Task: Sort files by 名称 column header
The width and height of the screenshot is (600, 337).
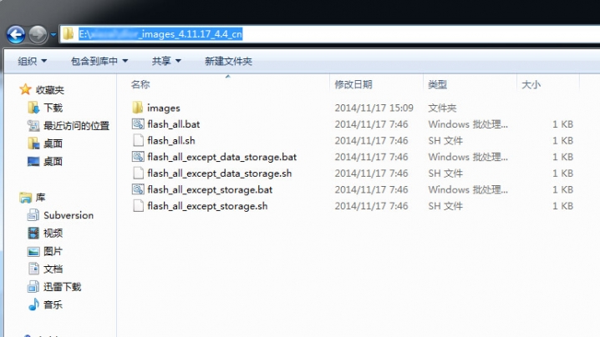Action: tap(140, 84)
